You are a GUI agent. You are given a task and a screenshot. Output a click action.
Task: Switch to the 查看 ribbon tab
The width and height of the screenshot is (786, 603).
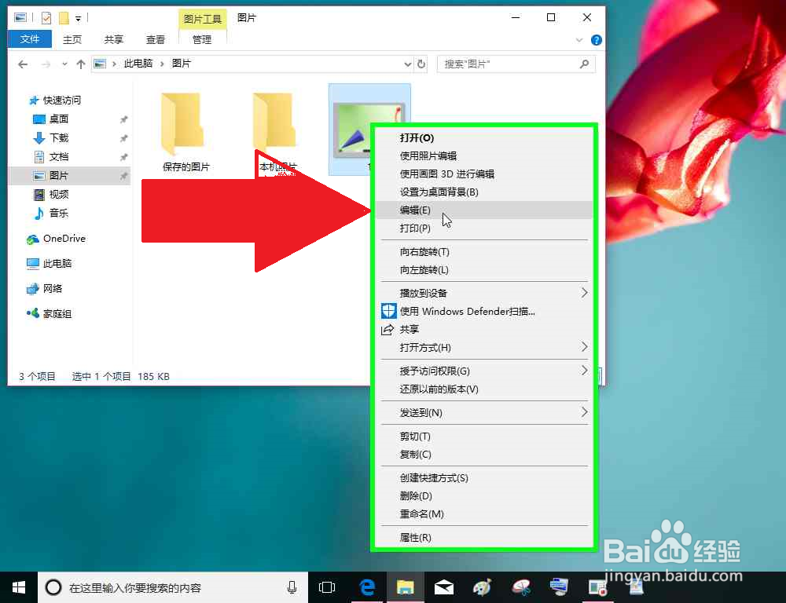pyautogui.click(x=156, y=39)
